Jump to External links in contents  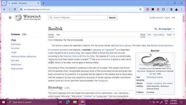coord(17,69)
